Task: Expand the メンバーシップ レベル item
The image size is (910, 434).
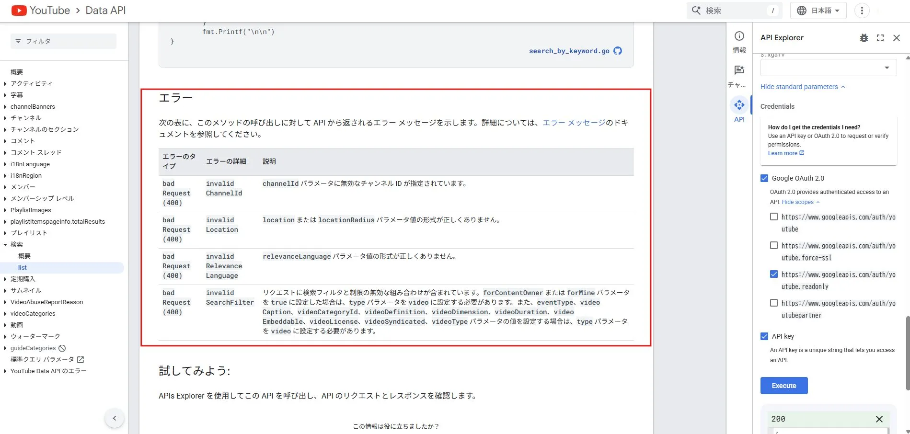Action: coord(5,198)
